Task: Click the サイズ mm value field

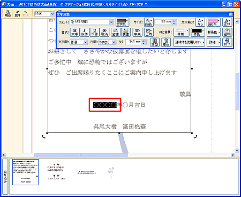Action: click(164, 22)
